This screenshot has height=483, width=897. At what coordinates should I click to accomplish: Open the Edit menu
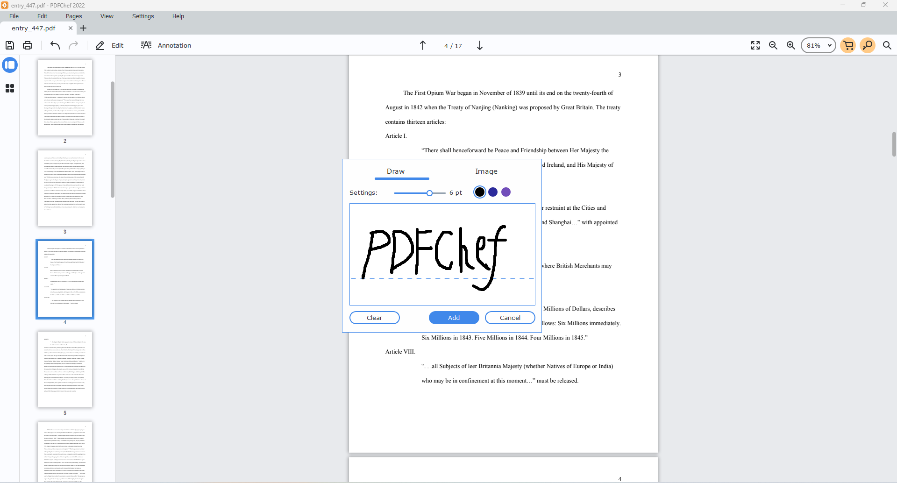(x=43, y=16)
